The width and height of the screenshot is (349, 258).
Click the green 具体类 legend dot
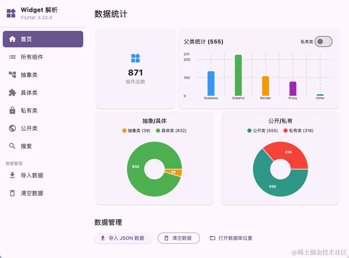(158, 131)
